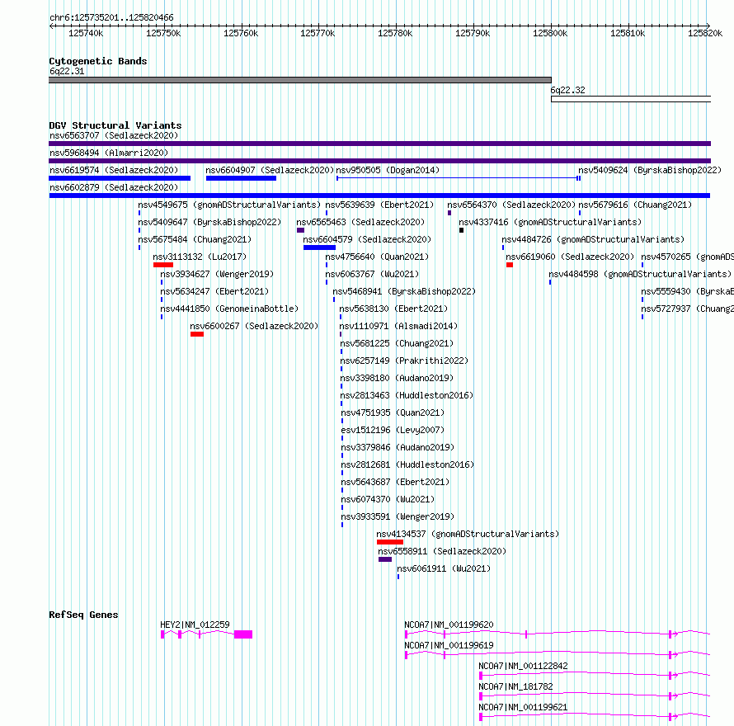Image resolution: width=734 pixels, height=726 pixels.
Task: Click the nsv4756640 (Quan2021) label
Action: 377,257
